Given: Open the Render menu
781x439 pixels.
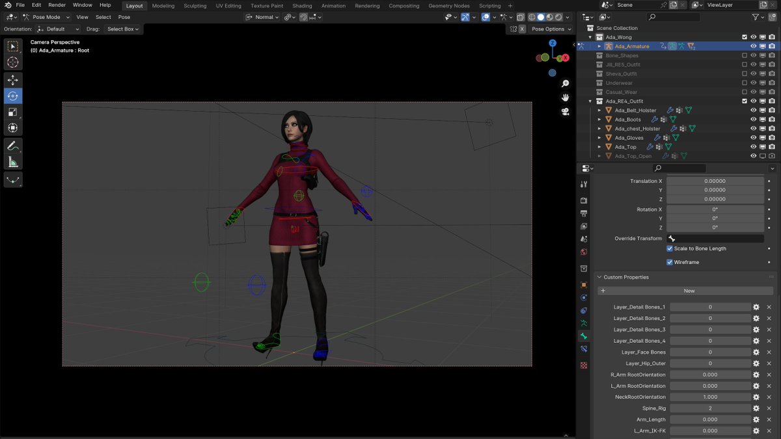Looking at the screenshot, I should [57, 5].
